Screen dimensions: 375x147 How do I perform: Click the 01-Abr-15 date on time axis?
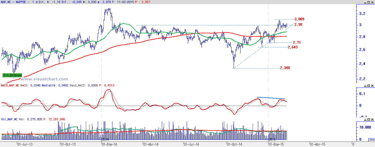pos(318,144)
